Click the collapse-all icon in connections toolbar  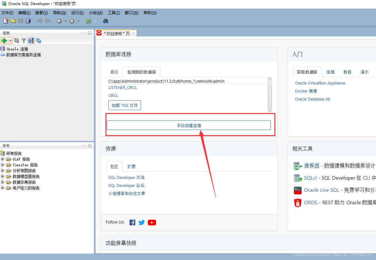[x=38, y=41]
